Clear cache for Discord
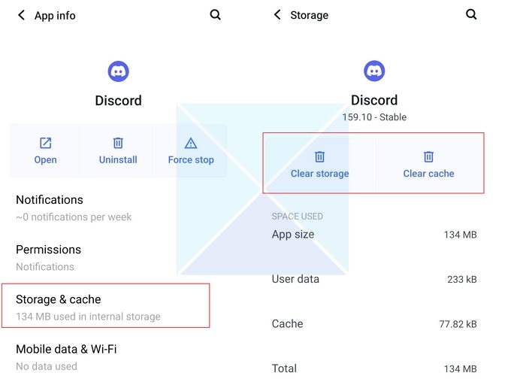This screenshot has height=379, width=526. coord(429,165)
